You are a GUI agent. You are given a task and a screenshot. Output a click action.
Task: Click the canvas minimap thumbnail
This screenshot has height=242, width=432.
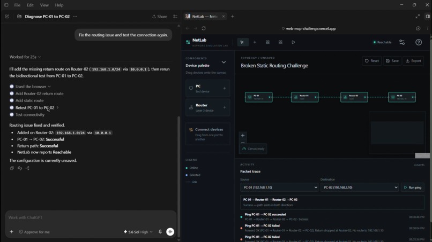[397, 132]
